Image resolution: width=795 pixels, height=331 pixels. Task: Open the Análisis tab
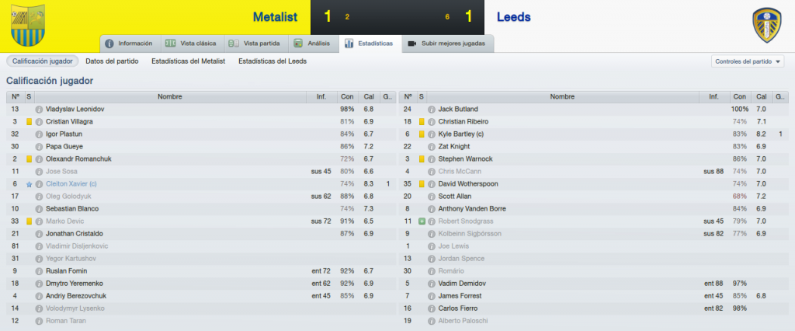(314, 44)
